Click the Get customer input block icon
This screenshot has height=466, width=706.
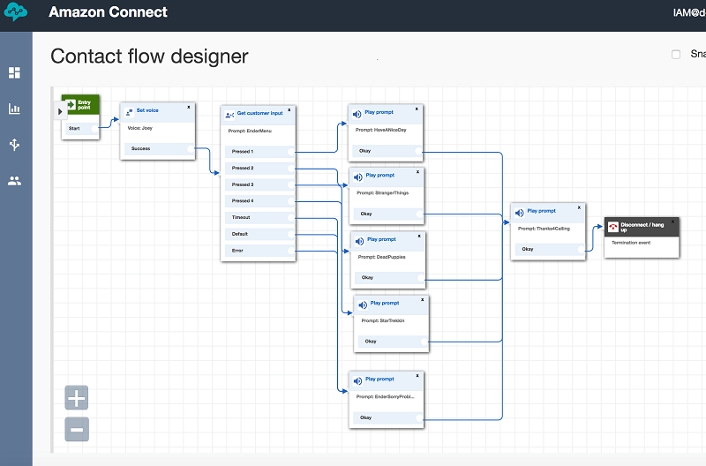[x=229, y=116]
